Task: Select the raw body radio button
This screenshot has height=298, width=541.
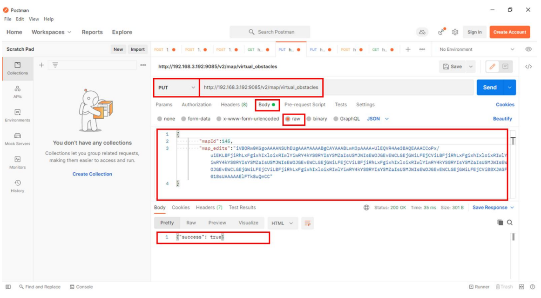Action: (288, 119)
